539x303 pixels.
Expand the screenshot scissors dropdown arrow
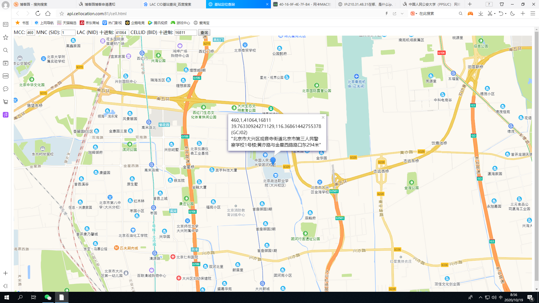[x=495, y=13]
